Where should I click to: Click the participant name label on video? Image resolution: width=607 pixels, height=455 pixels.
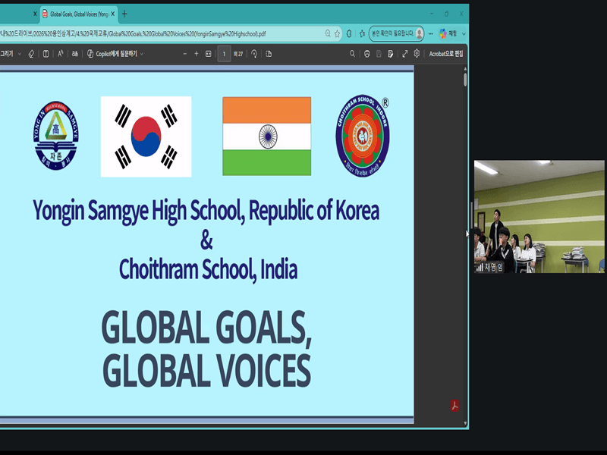click(x=489, y=267)
